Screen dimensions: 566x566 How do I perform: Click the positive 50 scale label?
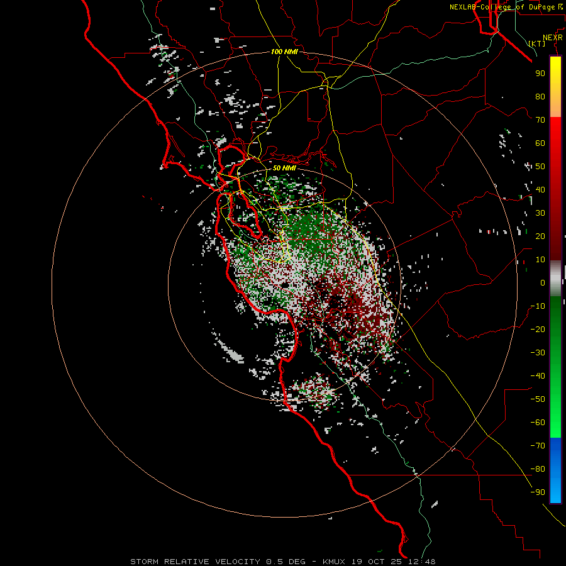click(x=540, y=167)
